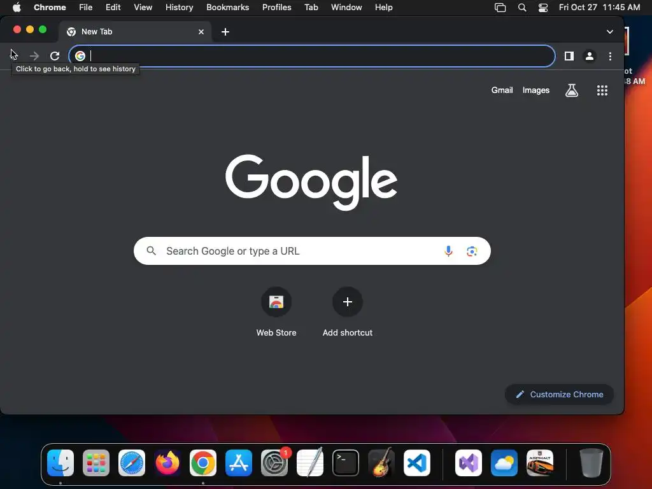Reload the current page

(55, 56)
